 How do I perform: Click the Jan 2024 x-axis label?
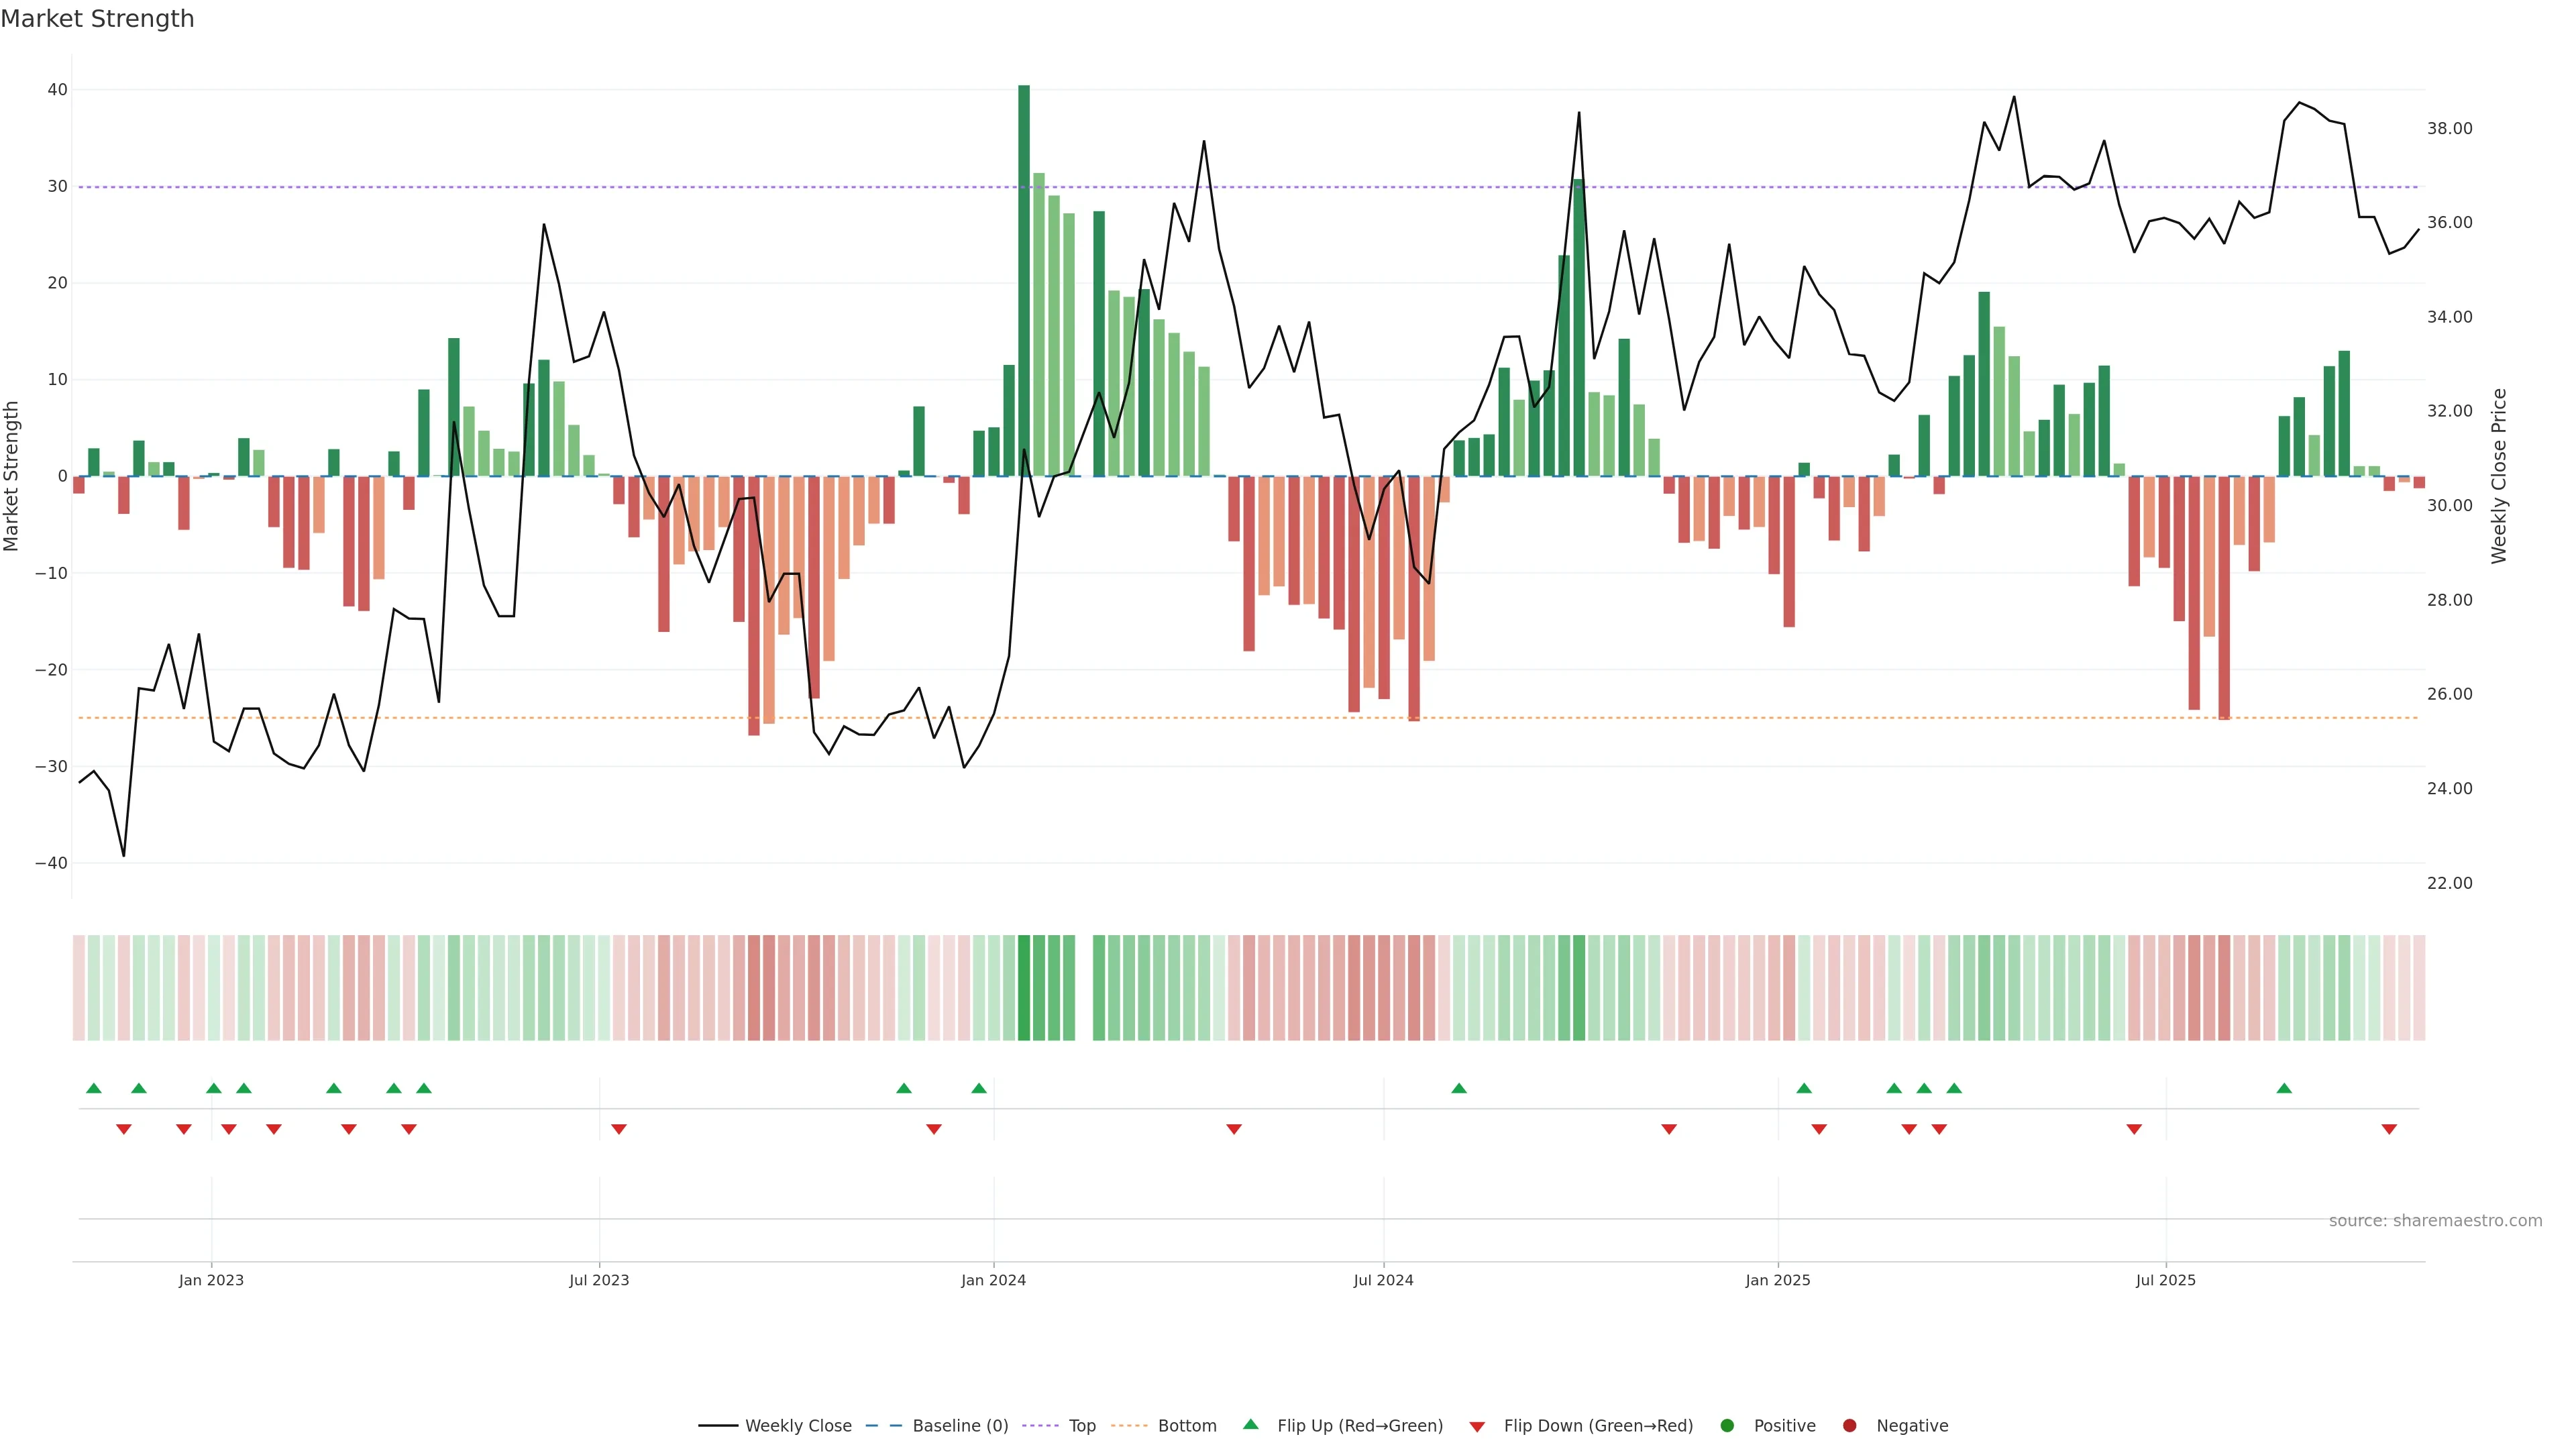pyautogui.click(x=993, y=1280)
